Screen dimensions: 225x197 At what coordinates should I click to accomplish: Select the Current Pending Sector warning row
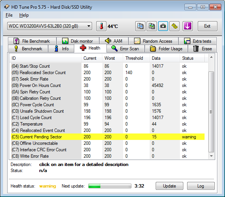(108, 137)
